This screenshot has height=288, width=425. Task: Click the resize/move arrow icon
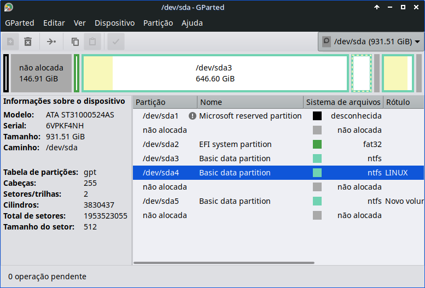tap(51, 42)
